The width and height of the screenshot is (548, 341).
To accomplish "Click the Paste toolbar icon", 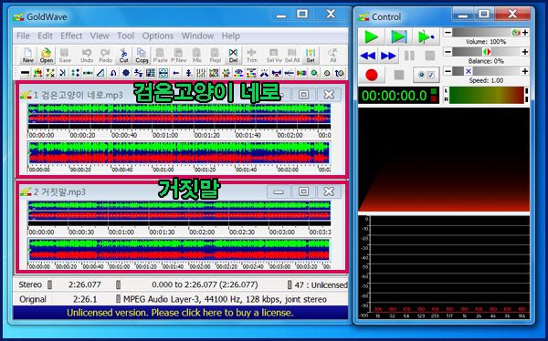I will (160, 55).
